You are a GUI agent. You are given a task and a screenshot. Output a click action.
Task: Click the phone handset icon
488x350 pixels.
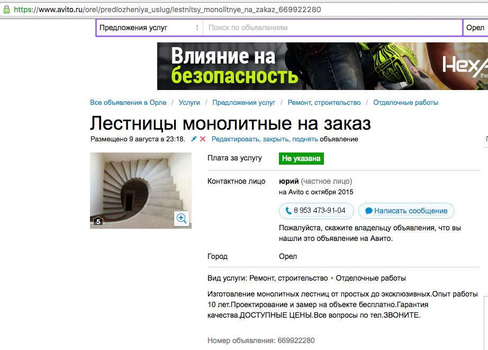point(288,211)
